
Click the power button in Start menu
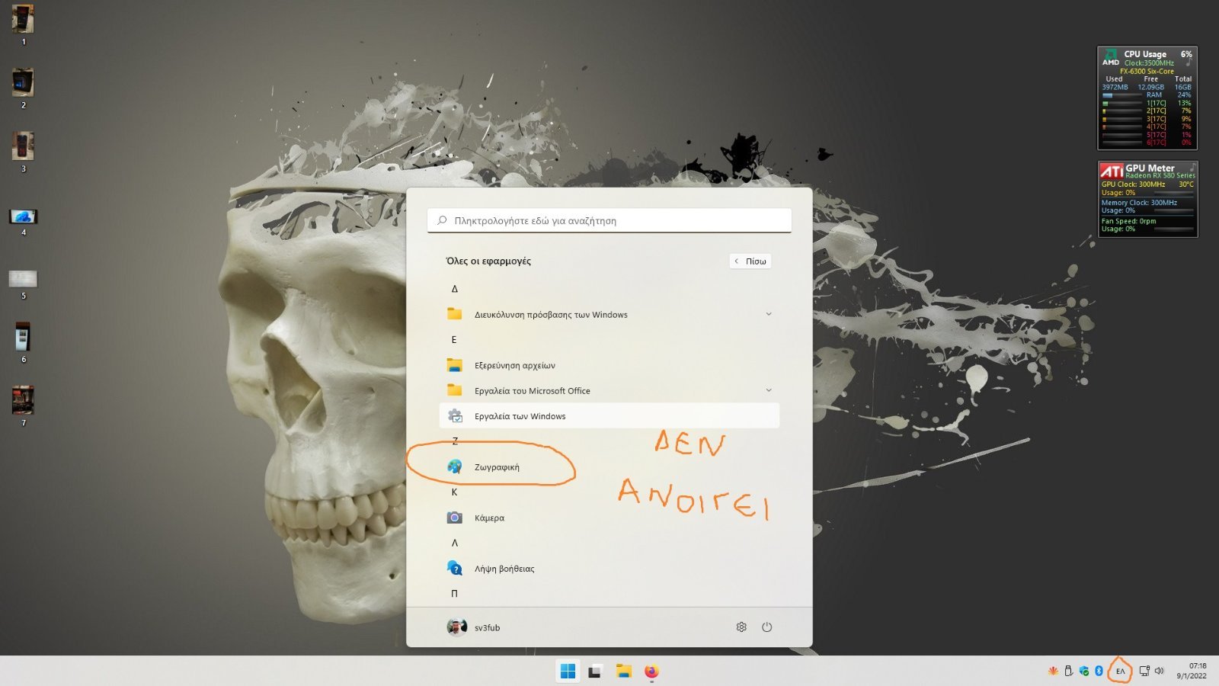click(x=766, y=627)
